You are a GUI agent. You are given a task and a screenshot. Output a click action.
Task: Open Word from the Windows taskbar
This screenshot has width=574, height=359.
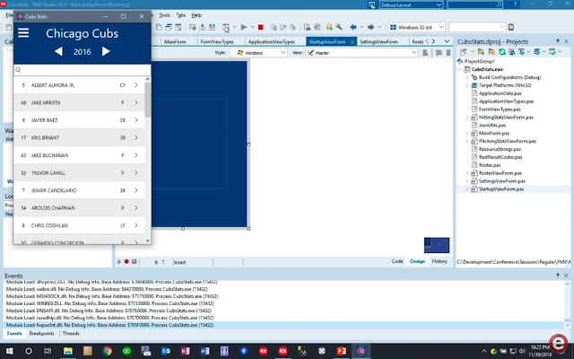[x=204, y=351]
